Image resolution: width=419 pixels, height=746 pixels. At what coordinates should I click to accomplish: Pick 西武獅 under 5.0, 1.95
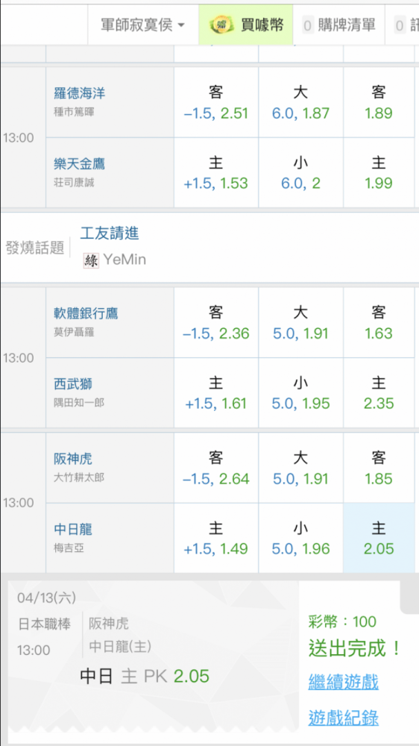[300, 393]
